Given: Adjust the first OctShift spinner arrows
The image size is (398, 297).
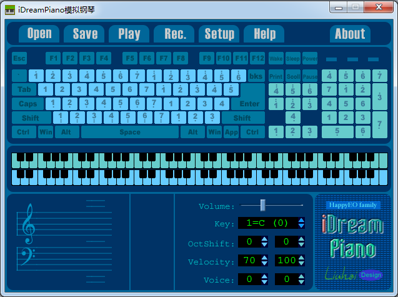Looking at the screenshot, I should click(264, 242).
